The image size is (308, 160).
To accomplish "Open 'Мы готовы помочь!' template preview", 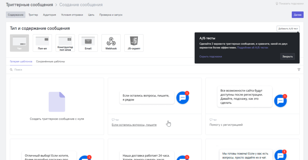I will 246,155.
